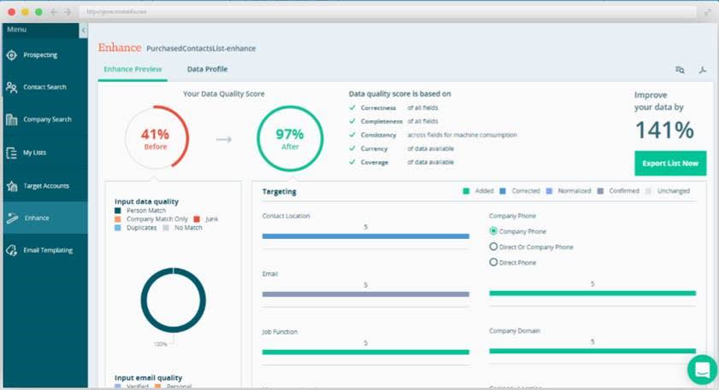Open the Prospecting target icon
The image size is (719, 390).
coord(11,55)
